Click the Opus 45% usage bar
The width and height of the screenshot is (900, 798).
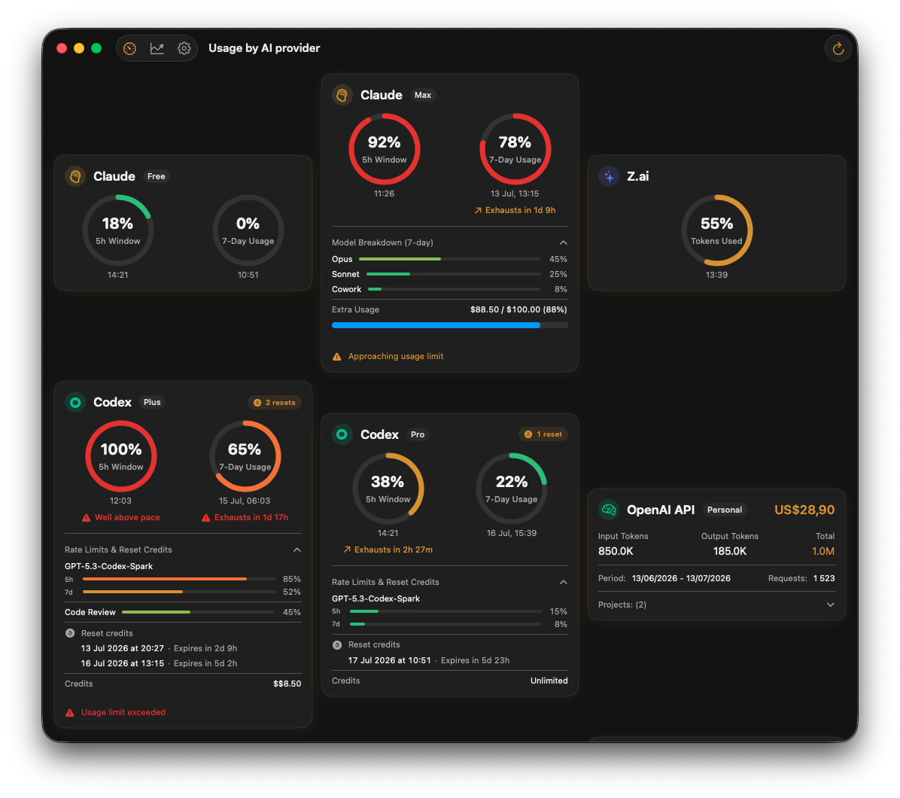[449, 260]
